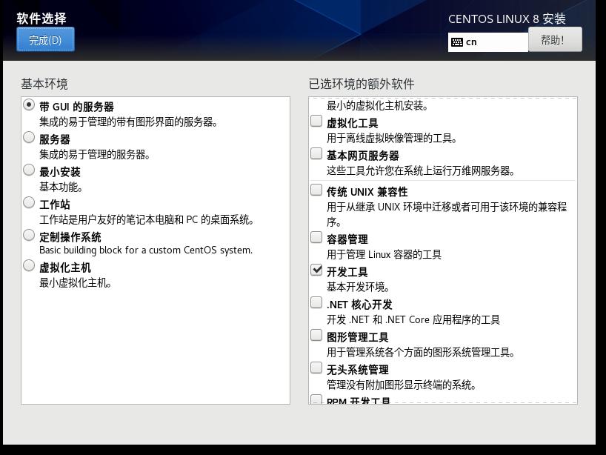This screenshot has height=455, width=606.
Task: Choose 定制操作系统 environment
Action: point(28,237)
